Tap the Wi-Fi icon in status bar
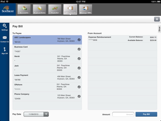 coord(7,2)
